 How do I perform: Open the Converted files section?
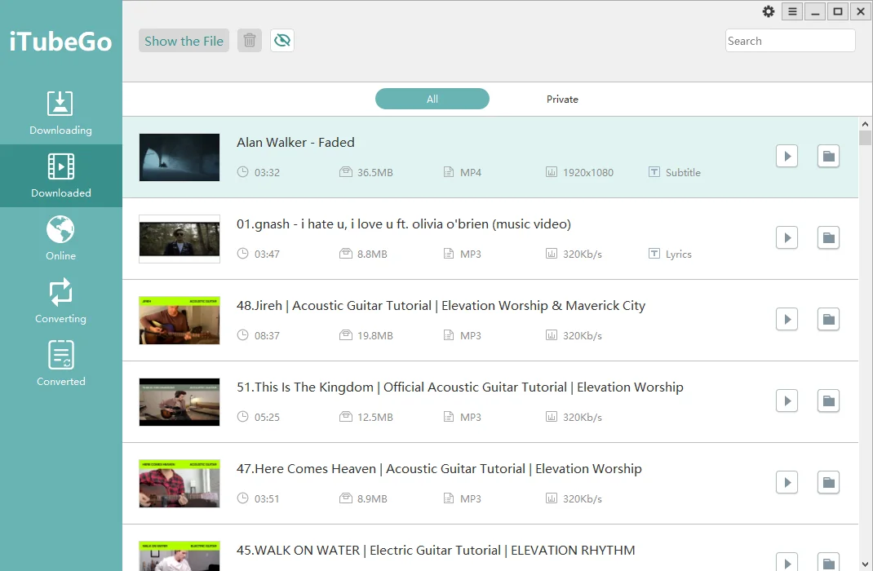click(x=60, y=364)
